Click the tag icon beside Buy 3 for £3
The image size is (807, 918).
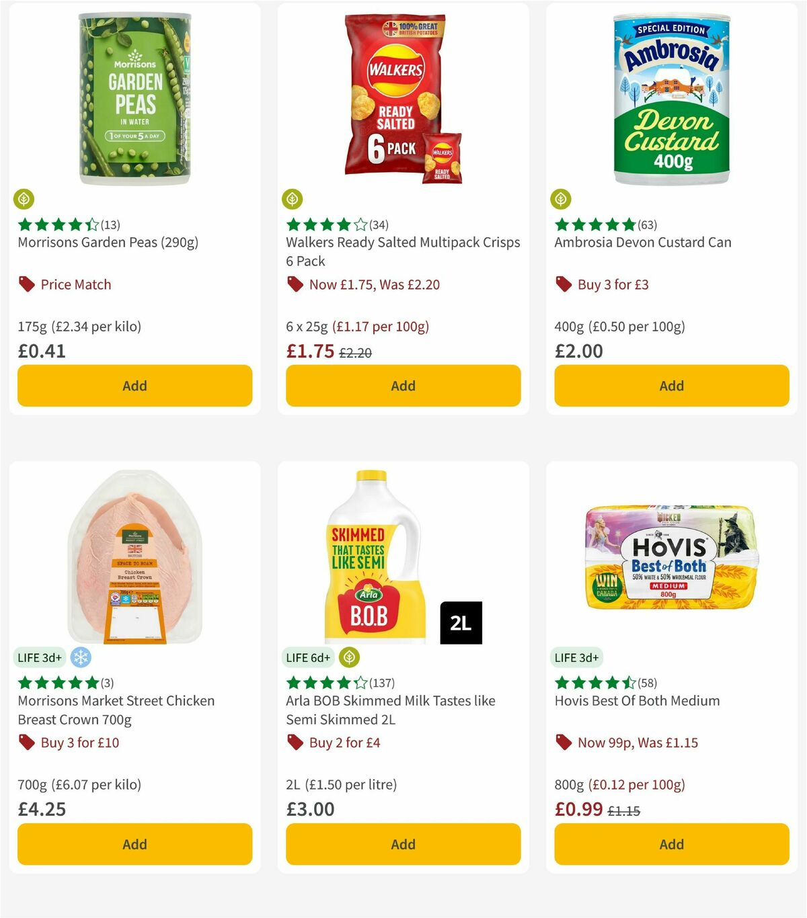click(562, 284)
